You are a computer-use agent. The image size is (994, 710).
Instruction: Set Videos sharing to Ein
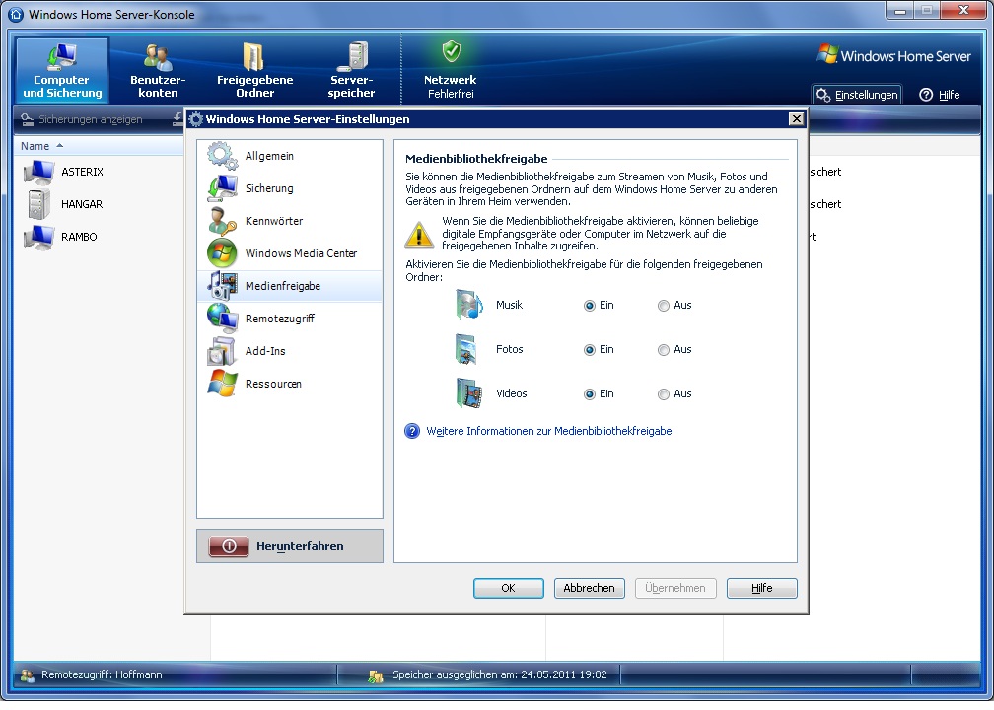pyautogui.click(x=590, y=394)
